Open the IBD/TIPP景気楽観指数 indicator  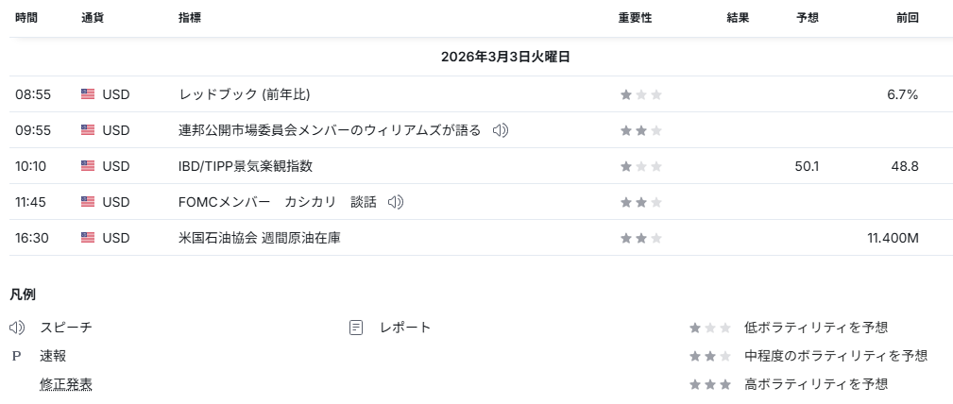(246, 166)
